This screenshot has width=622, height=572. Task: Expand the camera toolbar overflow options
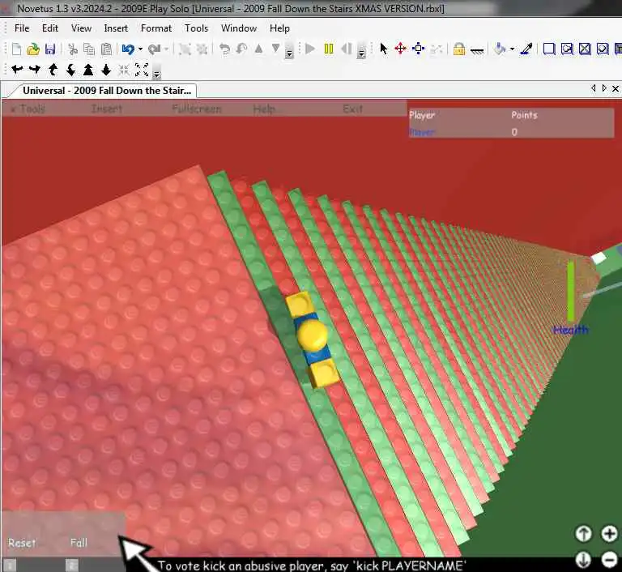(156, 72)
